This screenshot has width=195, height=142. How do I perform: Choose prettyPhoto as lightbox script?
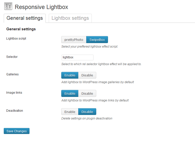point(74,40)
